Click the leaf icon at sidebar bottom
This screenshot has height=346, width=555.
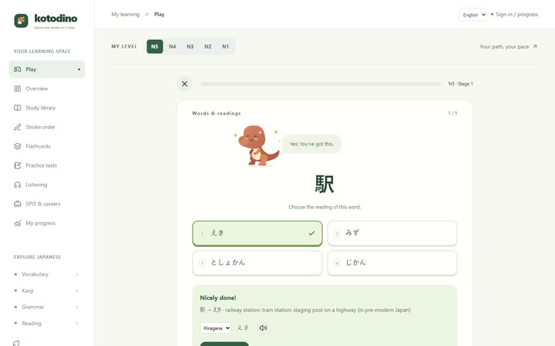[16, 343]
